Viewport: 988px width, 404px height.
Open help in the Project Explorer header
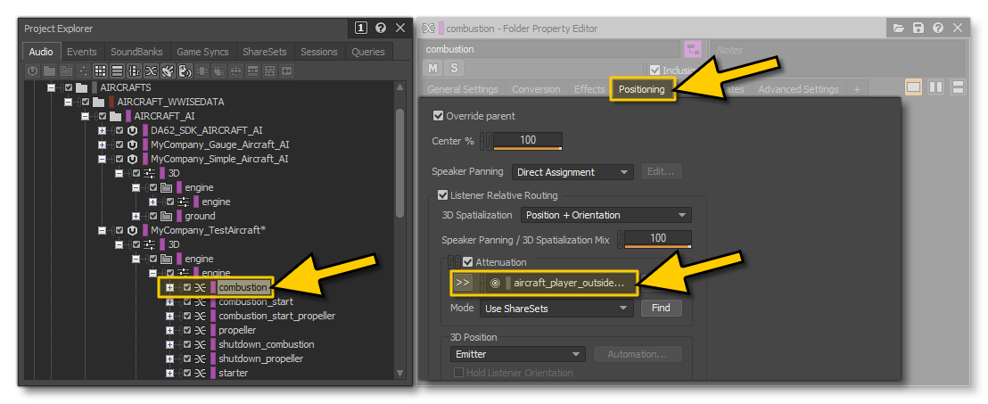point(380,29)
